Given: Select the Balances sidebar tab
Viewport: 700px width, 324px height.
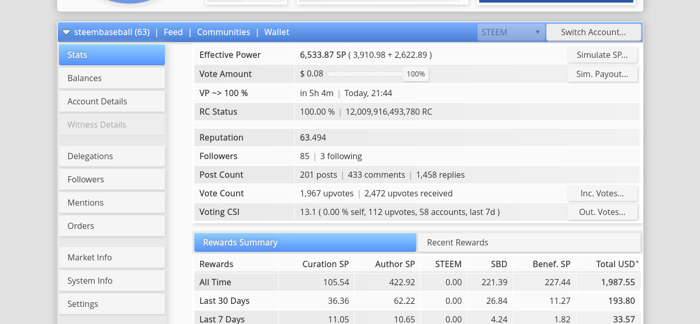Looking at the screenshot, I should [112, 78].
